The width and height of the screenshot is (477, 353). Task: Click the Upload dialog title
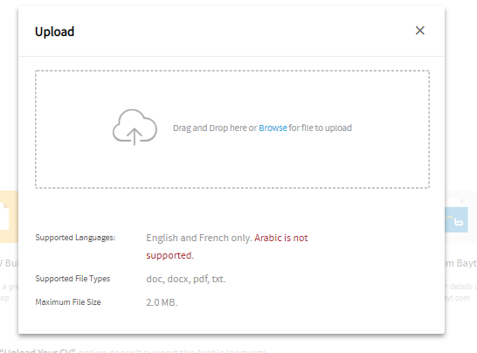tap(54, 31)
